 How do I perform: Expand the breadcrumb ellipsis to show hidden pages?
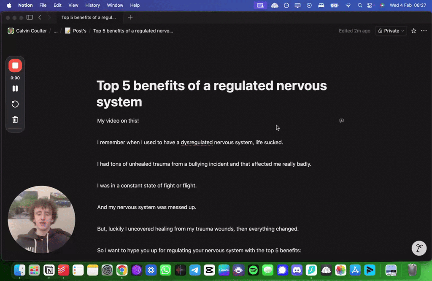point(55,30)
